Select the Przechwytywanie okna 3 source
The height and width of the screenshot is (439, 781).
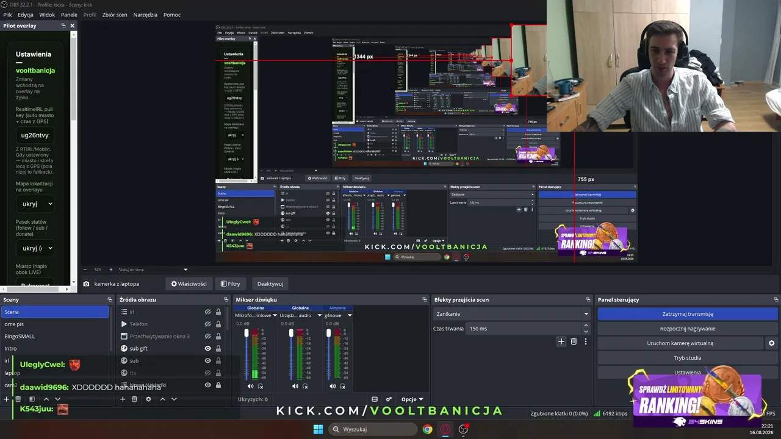160,336
